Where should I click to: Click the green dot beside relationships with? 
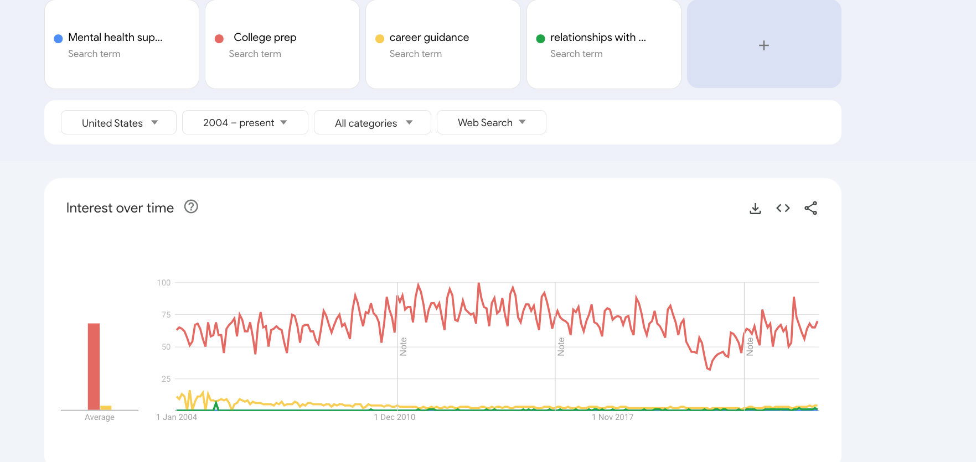tap(540, 39)
